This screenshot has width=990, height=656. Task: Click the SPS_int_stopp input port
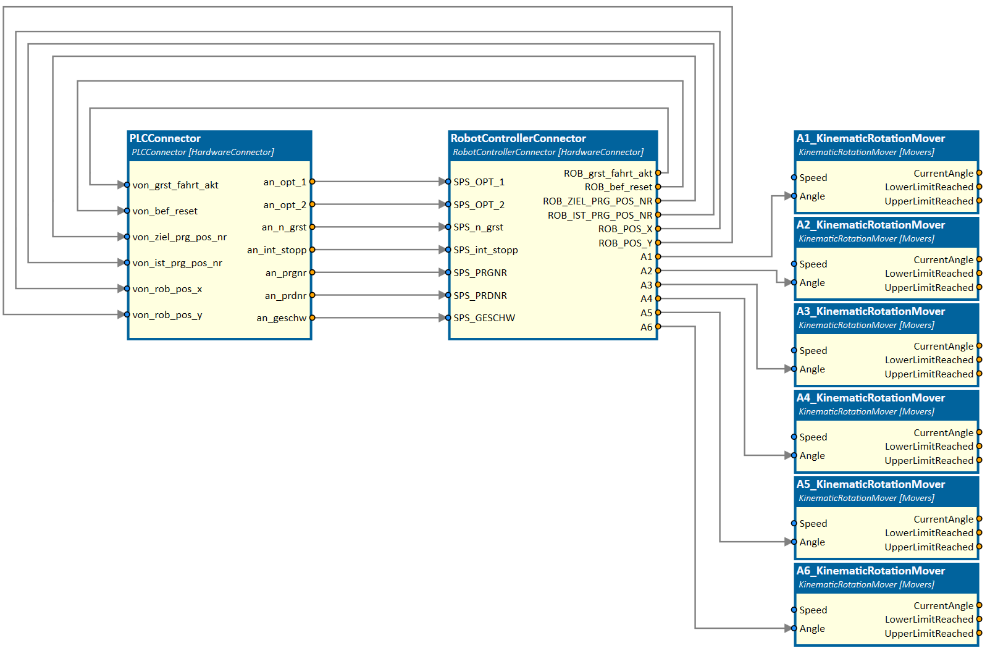tap(448, 250)
